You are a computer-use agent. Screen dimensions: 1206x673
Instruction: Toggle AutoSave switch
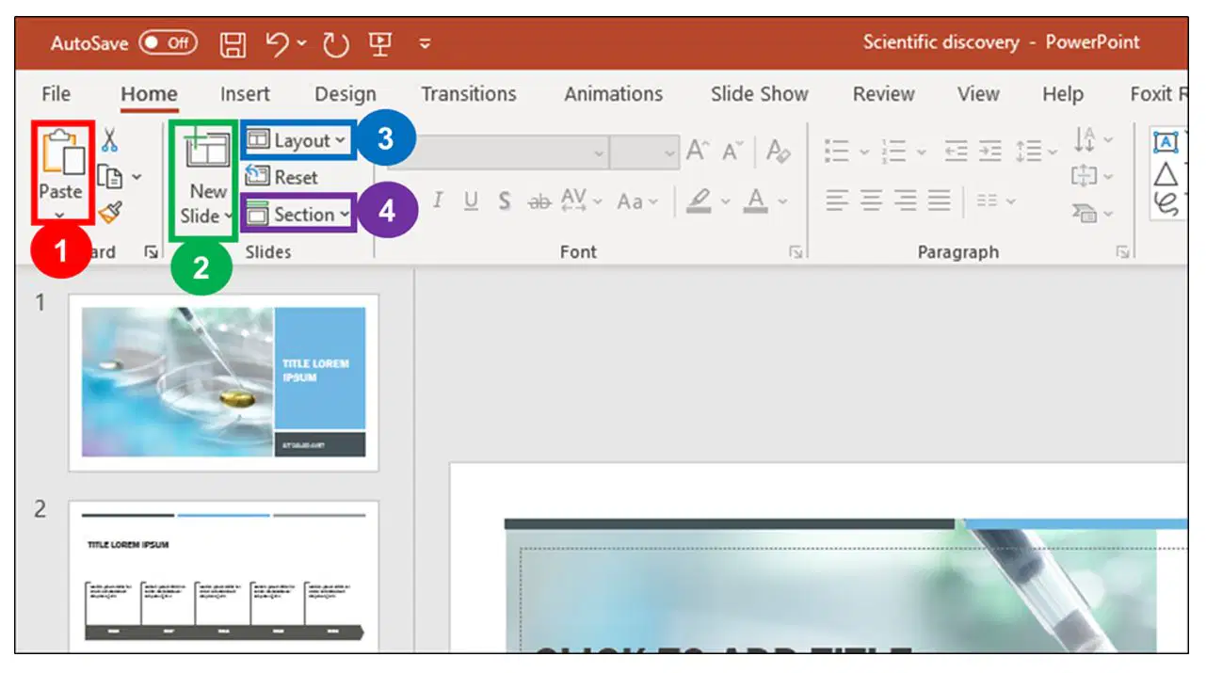point(168,42)
